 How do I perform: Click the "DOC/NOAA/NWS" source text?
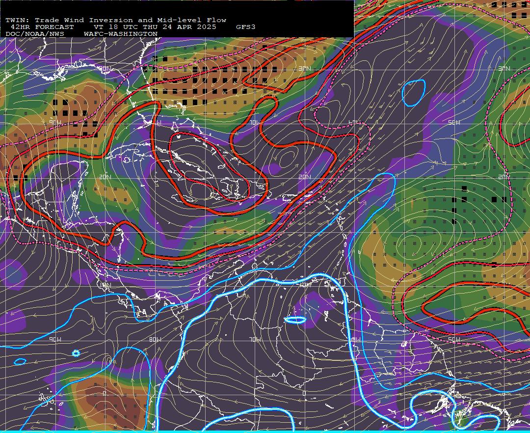point(35,34)
